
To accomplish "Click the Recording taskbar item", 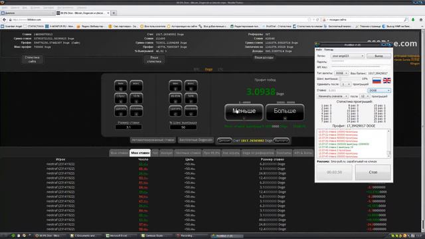I will (192, 236).
